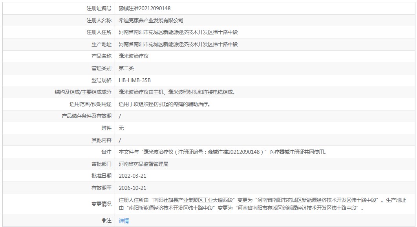Click the approval date 2022-03-21
Image resolution: width=417 pixels, height=227 pixels.
tap(132, 176)
